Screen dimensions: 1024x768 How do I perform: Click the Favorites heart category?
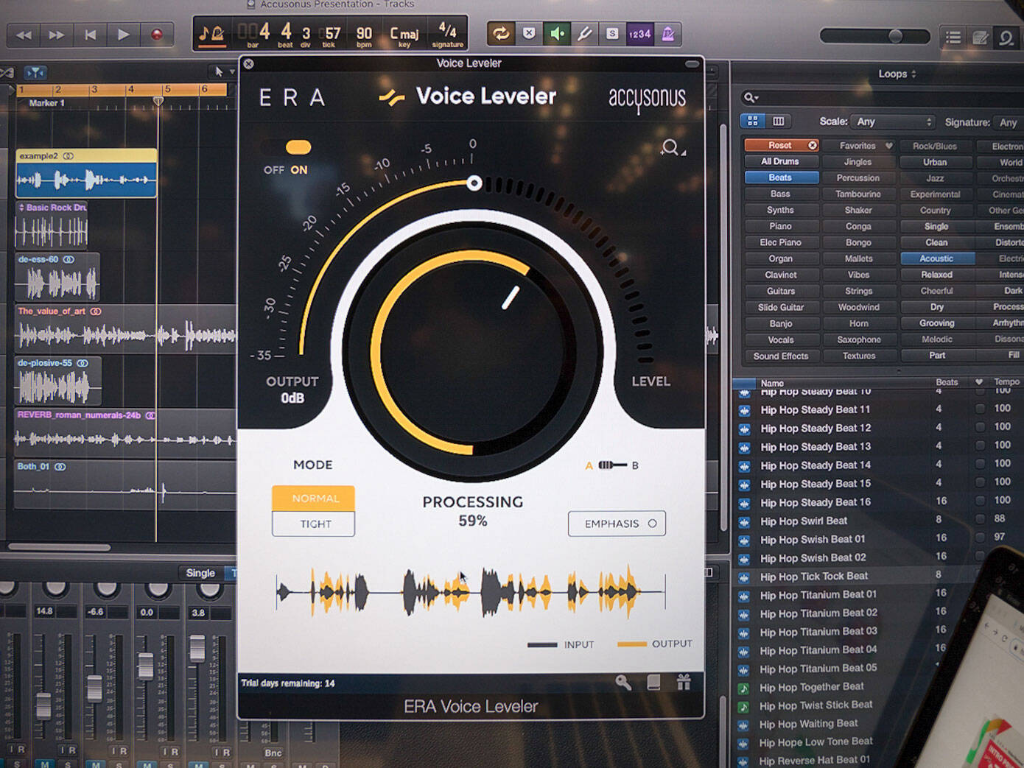858,146
